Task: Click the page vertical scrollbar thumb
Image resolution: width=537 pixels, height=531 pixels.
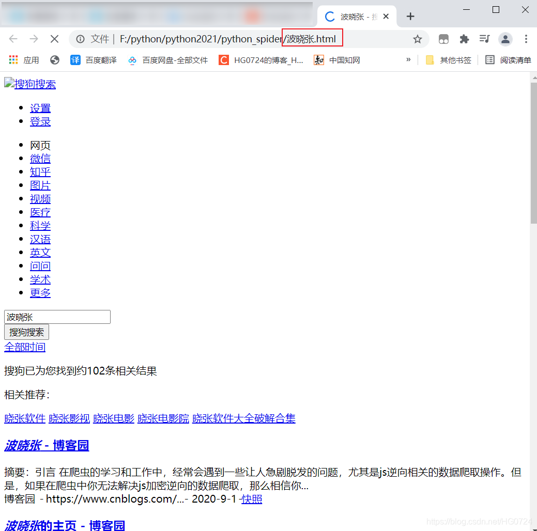Action: pyautogui.click(x=533, y=153)
